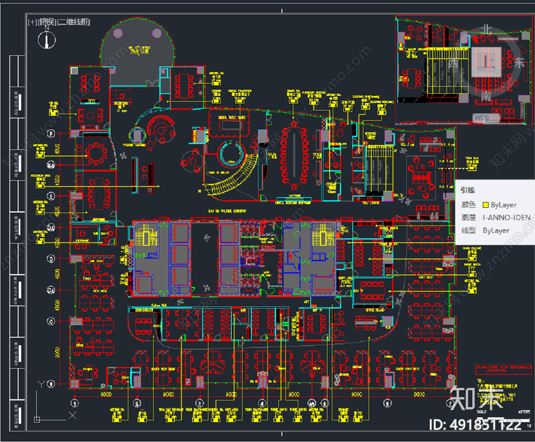535x442 pixels.
Task: Click the I-ANNO-IDEN layer name in tooltip
Action: 507,217
